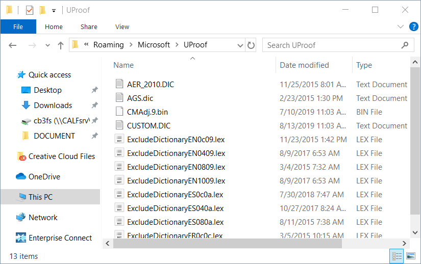The height and width of the screenshot is (264, 421).
Task: Select ExcludeDictionaryEN0c09.lex
Action: click(x=176, y=139)
